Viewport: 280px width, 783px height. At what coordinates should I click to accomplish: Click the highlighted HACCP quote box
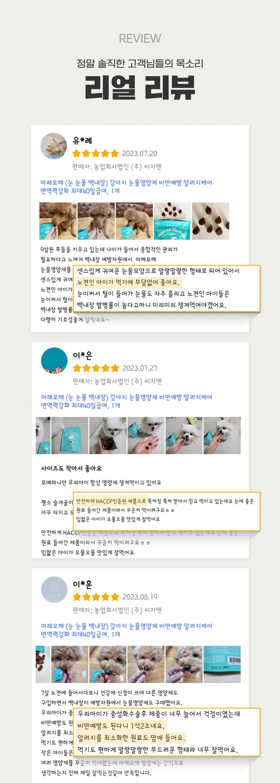pos(167,511)
